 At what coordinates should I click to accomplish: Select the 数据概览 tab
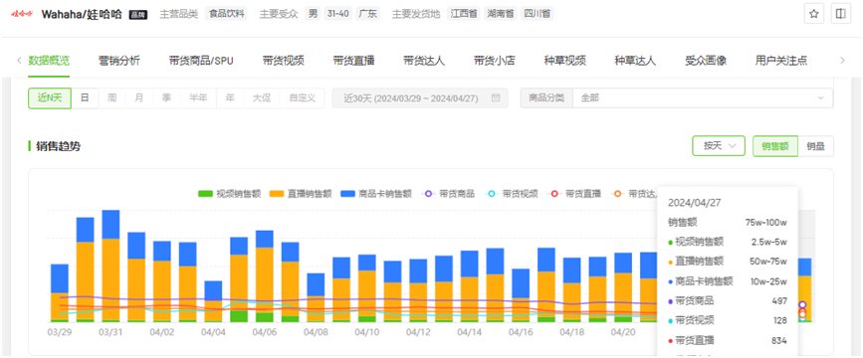(49, 61)
